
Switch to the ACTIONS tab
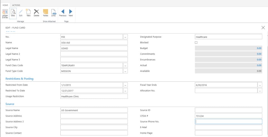coord(16,5)
